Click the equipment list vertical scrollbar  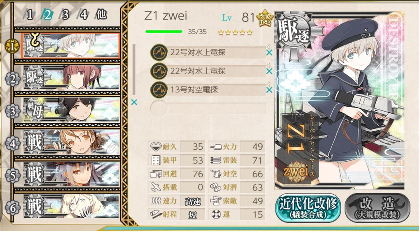[134, 70]
